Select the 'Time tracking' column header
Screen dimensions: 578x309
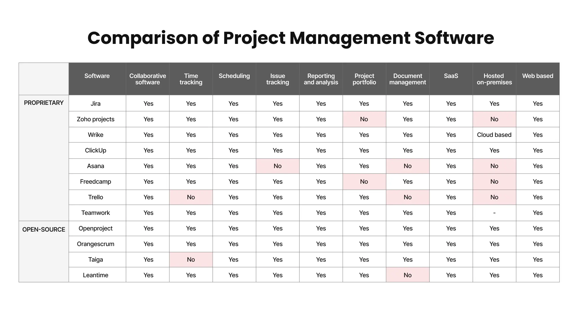[191, 79]
